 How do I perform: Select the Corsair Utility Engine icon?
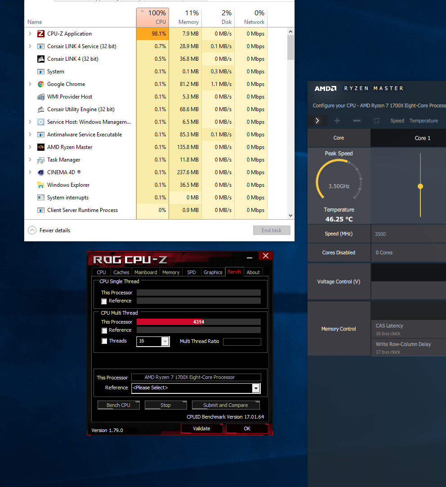click(40, 109)
